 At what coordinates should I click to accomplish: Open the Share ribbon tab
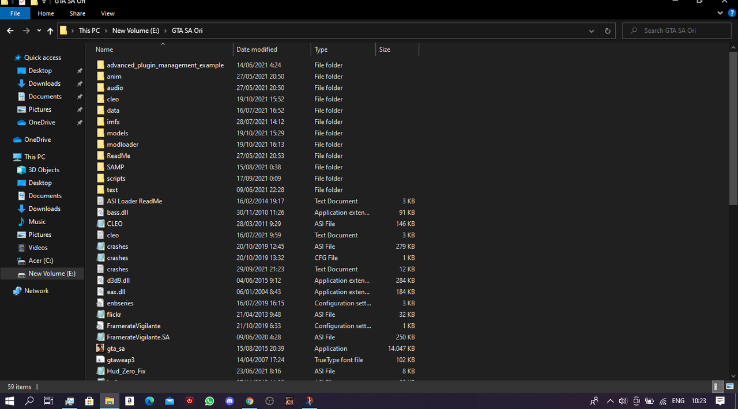77,13
